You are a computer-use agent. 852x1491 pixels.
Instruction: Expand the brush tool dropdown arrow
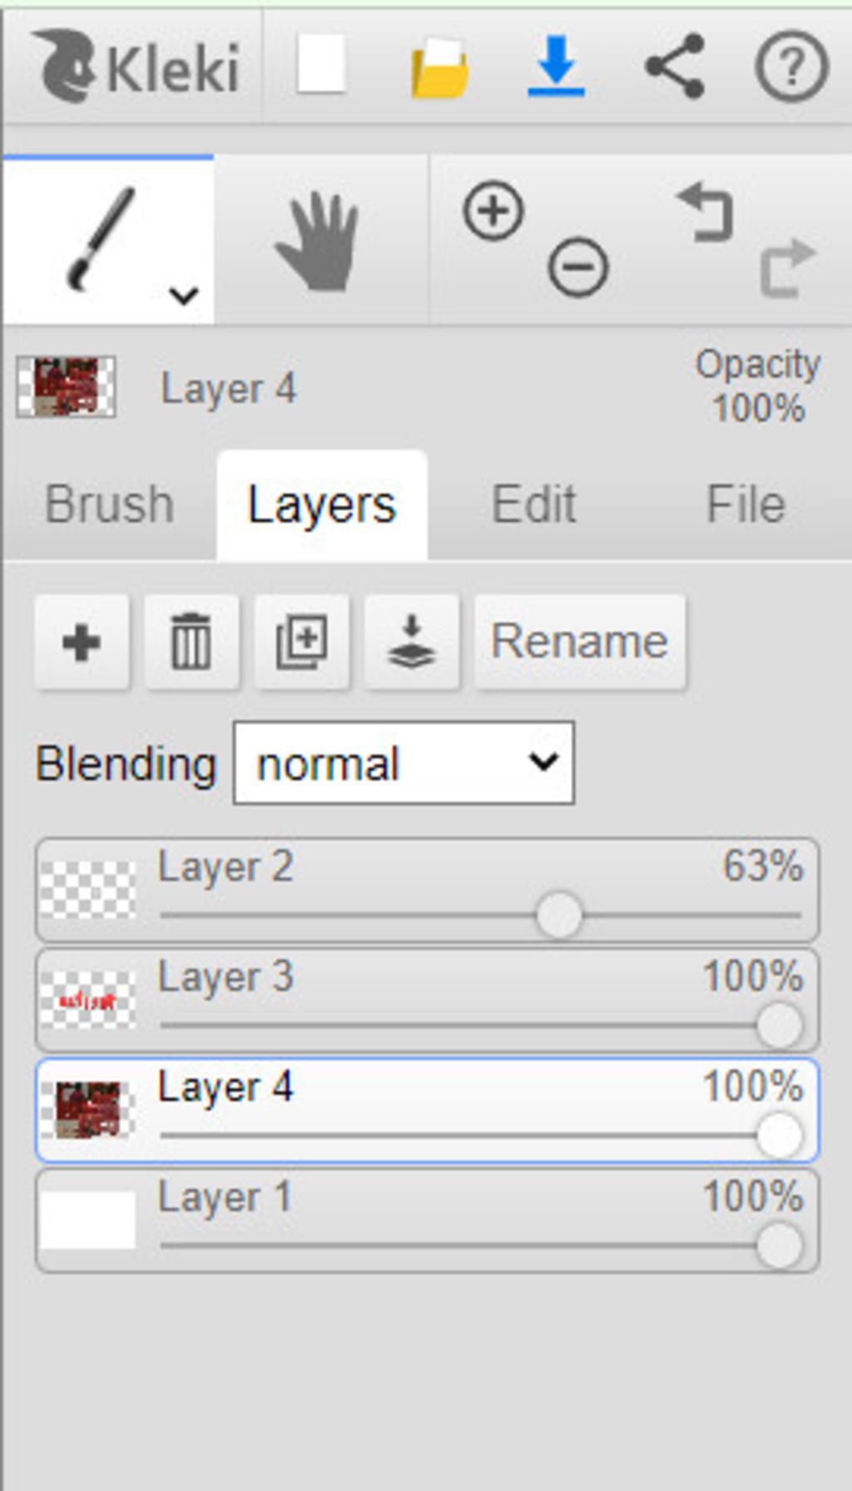pos(183,295)
